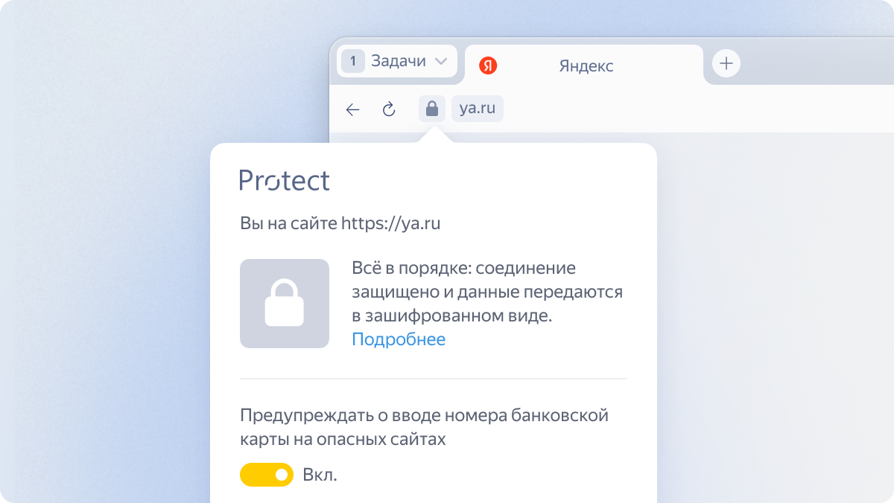Image resolution: width=894 pixels, height=503 pixels.
Task: Click the Предупреждать о вводе номера setting text
Action: [425, 427]
